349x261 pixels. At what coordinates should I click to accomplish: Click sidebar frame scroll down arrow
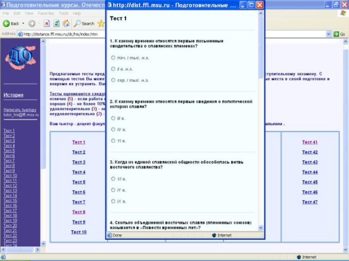pos(43,244)
